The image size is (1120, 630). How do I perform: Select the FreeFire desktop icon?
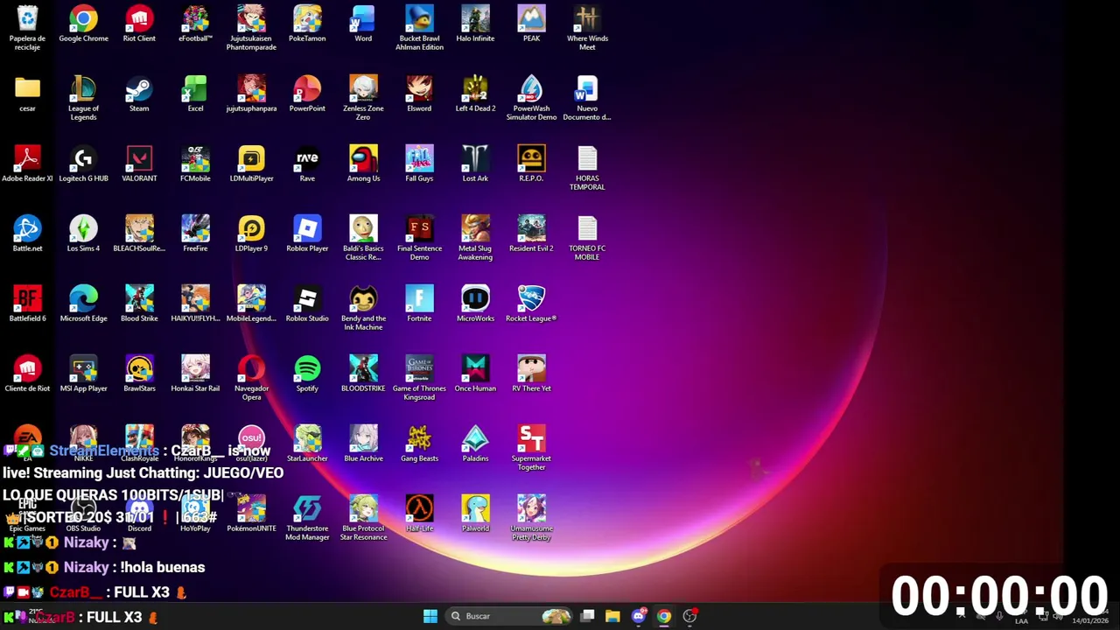[x=195, y=234]
